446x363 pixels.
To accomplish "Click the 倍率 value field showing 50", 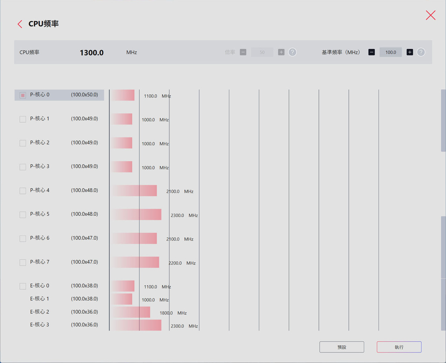I will tap(262, 52).
